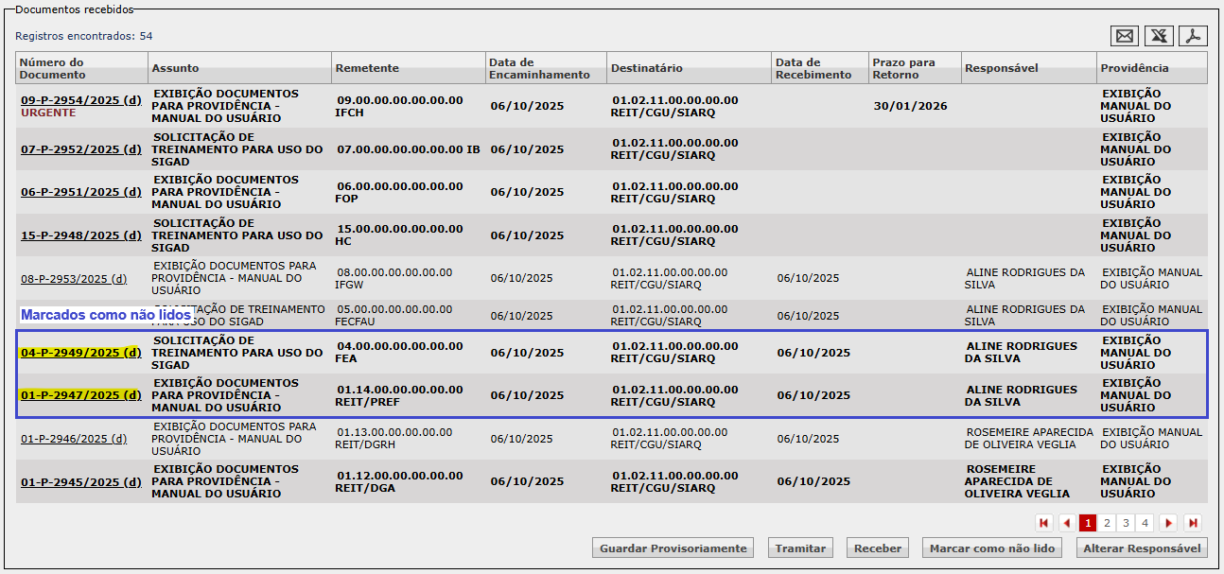1224x574 pixels.
Task: Click the email envelope export icon
Action: [x=1125, y=36]
